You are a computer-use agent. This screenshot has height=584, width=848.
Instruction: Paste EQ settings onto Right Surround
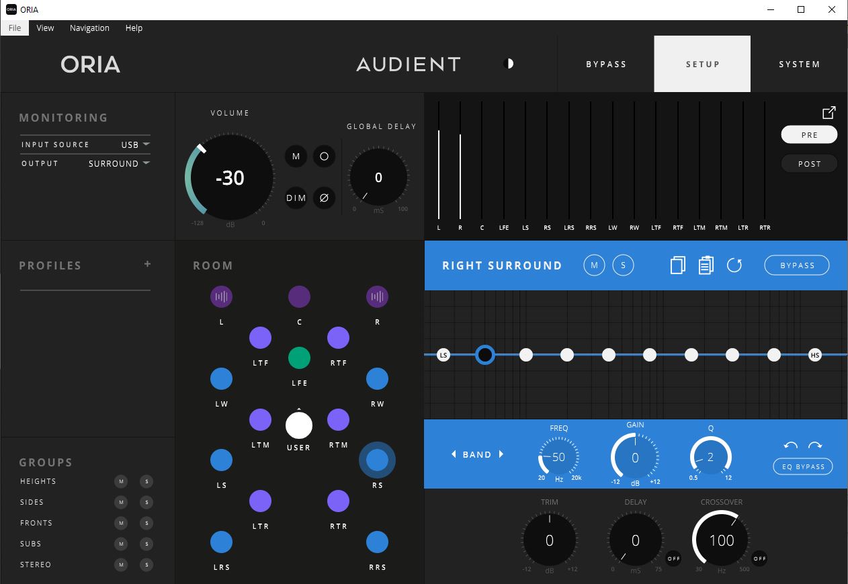point(706,265)
